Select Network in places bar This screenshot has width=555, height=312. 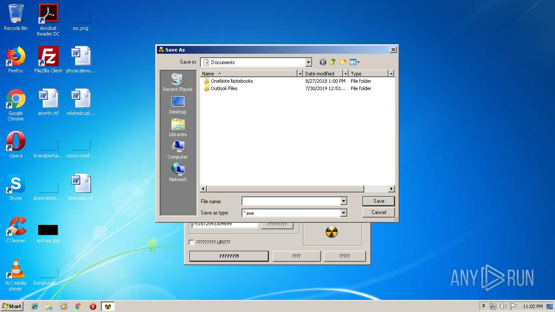click(177, 173)
